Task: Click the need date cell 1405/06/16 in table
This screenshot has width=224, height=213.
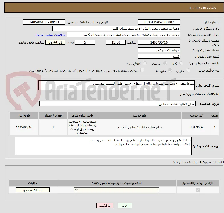Action: point(24,127)
